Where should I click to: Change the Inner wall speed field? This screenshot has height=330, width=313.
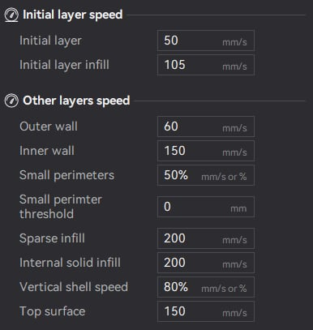(206, 151)
